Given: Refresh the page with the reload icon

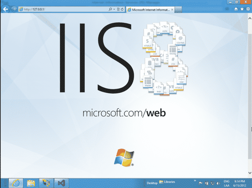Looking at the screenshot, I should coord(122,9).
